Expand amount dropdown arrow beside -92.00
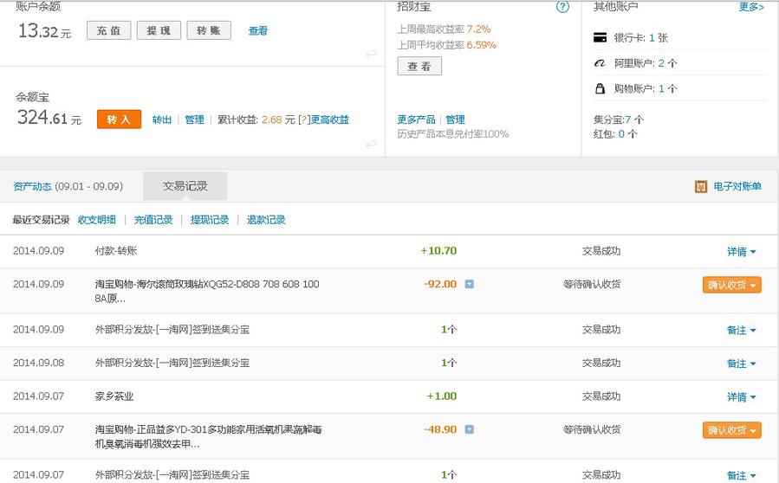Image resolution: width=779 pixels, height=483 pixels. coord(469,284)
